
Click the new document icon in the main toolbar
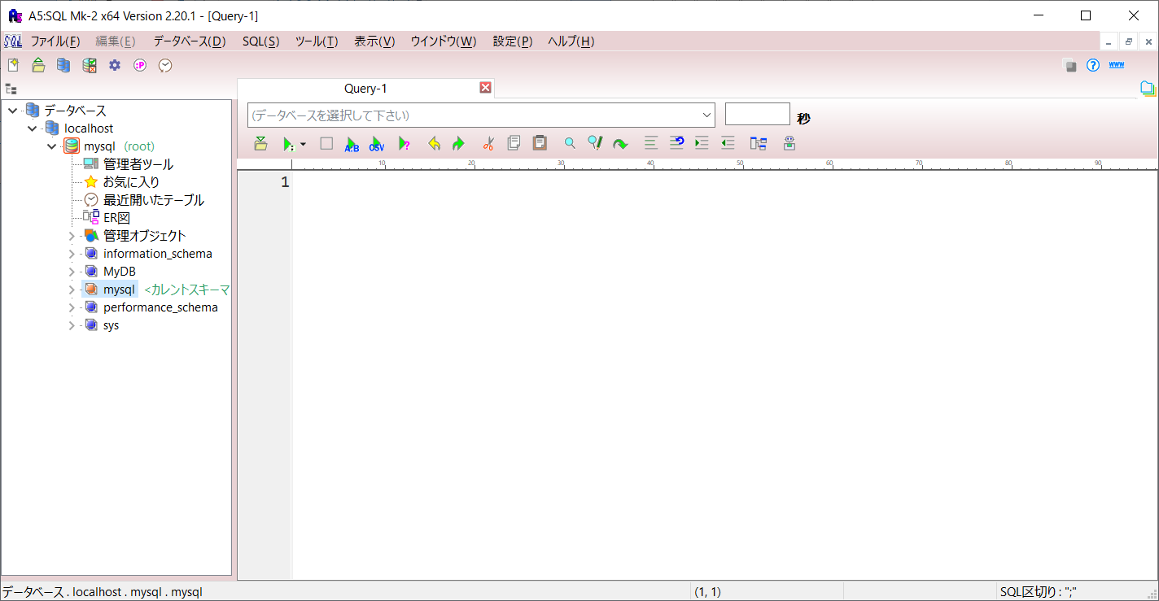pos(13,65)
